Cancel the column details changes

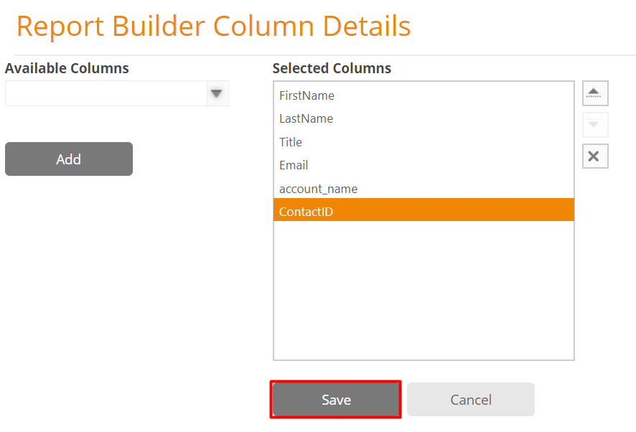pyautogui.click(x=470, y=400)
